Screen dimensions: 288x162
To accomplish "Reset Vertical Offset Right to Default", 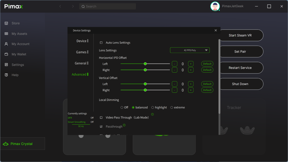I will pyautogui.click(x=207, y=90).
